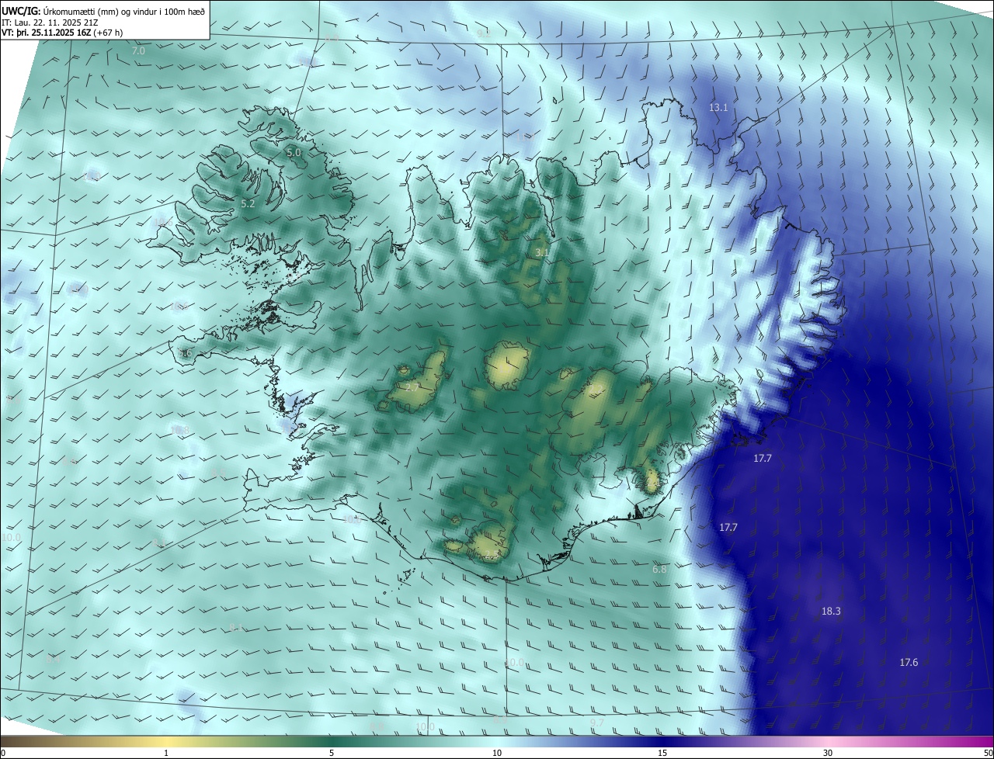Click the 7.0 value label on the map
The height and width of the screenshot is (759, 994).
click(x=138, y=51)
